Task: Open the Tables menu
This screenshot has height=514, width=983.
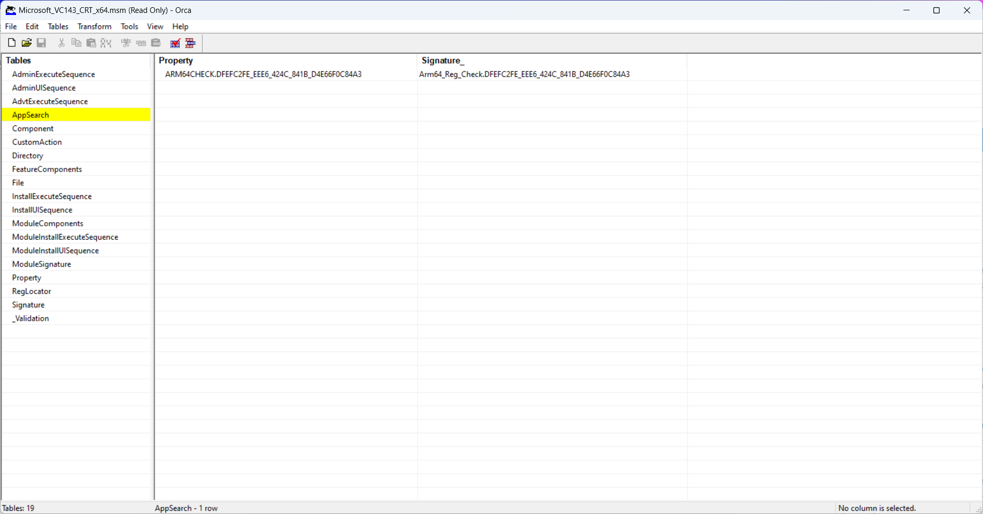Action: 58,26
